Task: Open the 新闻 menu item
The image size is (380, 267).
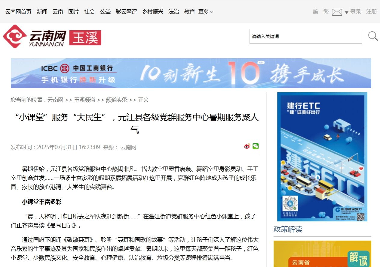Action: click(42, 12)
